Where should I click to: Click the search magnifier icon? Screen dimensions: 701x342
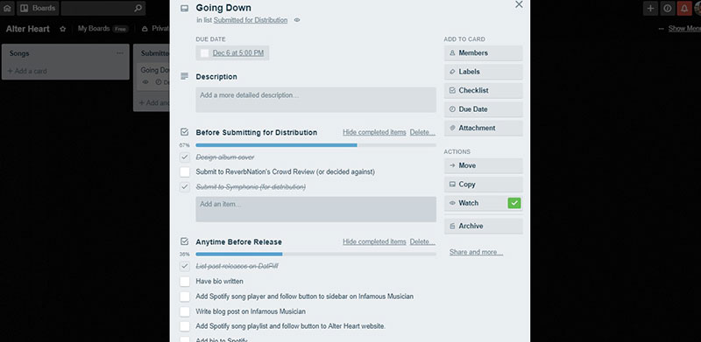pyautogui.click(x=138, y=8)
